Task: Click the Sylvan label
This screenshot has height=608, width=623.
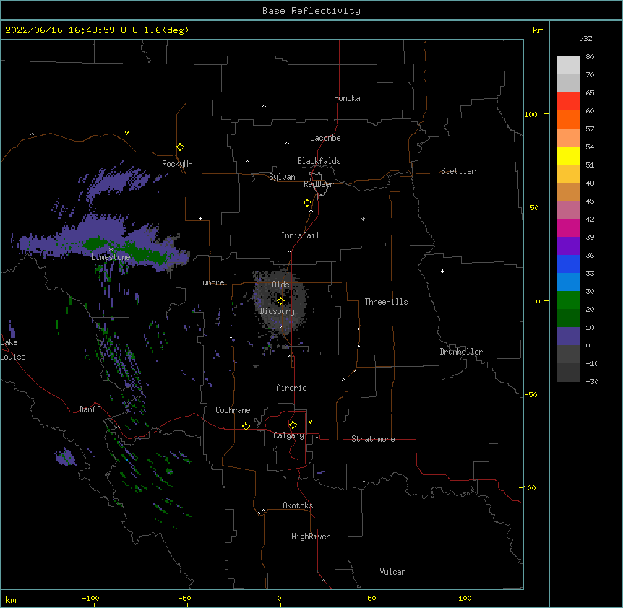Action: 282,177
